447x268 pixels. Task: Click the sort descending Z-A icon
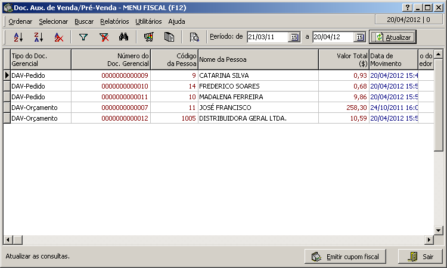coord(38,37)
